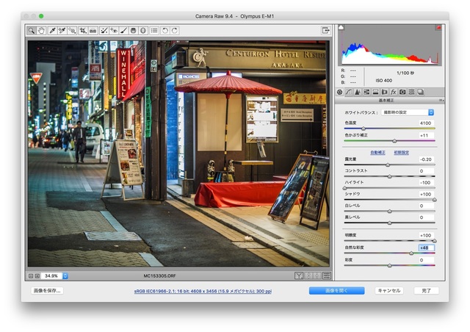Image resolution: width=470 pixels, height=332 pixels.
Task: Click the 黒レベル slider handle
Action: point(390,223)
